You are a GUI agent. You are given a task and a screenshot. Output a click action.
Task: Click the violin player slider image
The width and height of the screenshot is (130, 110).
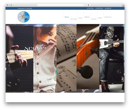(45, 60)
